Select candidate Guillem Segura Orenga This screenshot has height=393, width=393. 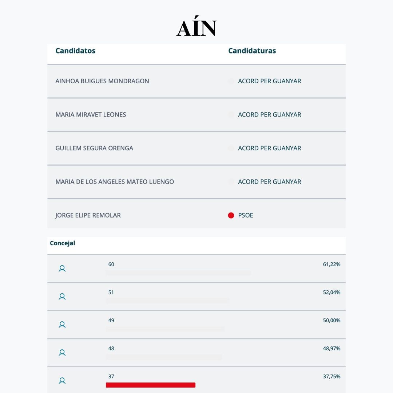[94, 148]
